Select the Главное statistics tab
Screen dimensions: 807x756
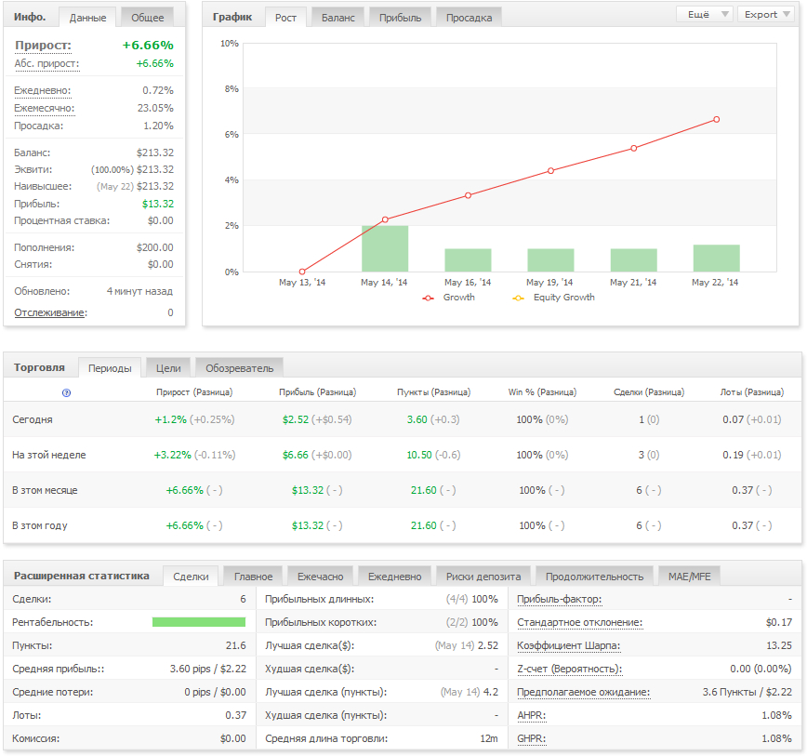(x=253, y=577)
